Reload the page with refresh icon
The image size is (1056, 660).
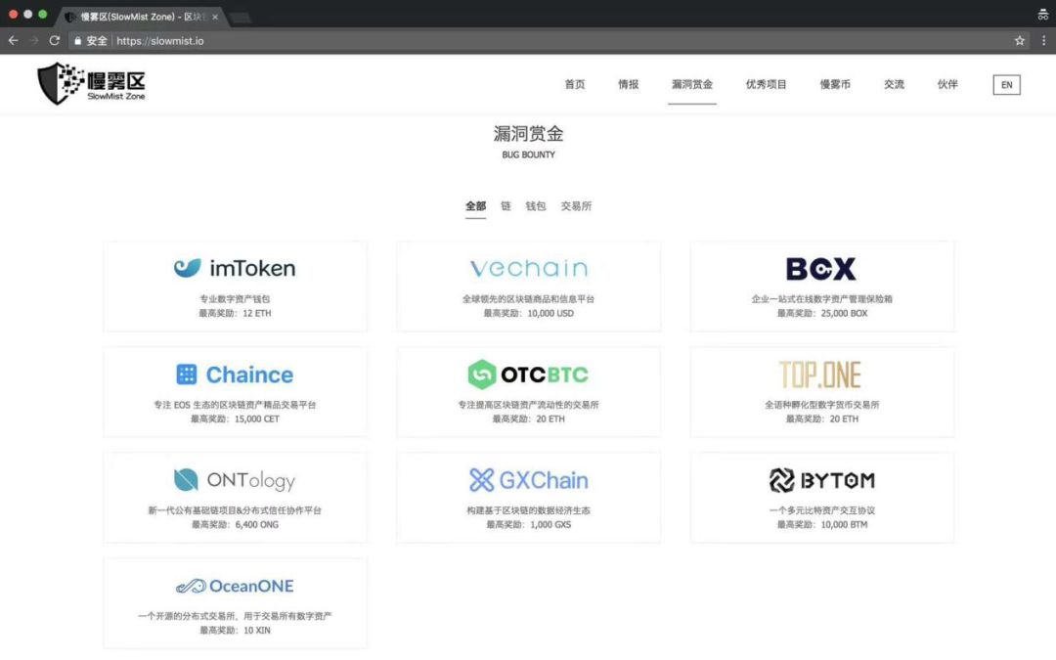55,40
